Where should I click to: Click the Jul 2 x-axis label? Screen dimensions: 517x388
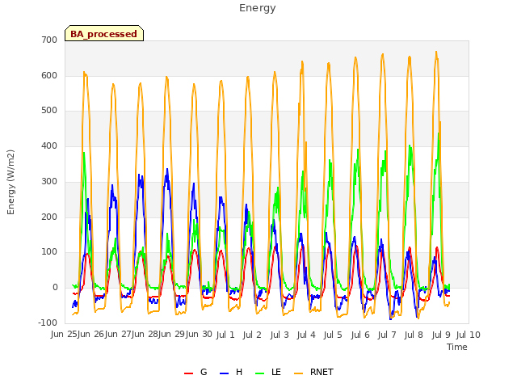(x=252, y=335)
